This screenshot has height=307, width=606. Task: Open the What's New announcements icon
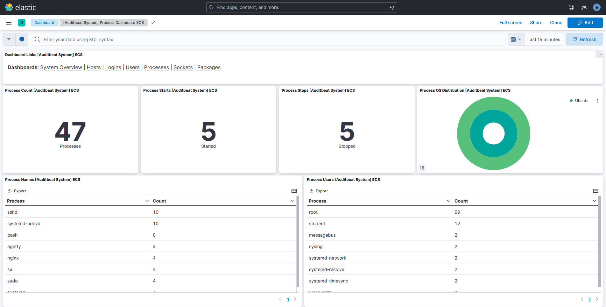tap(584, 7)
